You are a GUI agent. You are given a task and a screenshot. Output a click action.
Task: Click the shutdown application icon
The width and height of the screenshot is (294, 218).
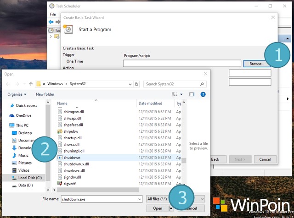pyautogui.click(x=60, y=158)
